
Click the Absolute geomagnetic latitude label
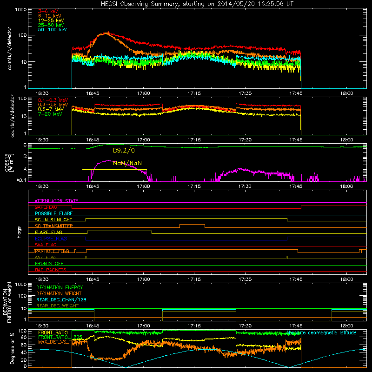(321, 333)
